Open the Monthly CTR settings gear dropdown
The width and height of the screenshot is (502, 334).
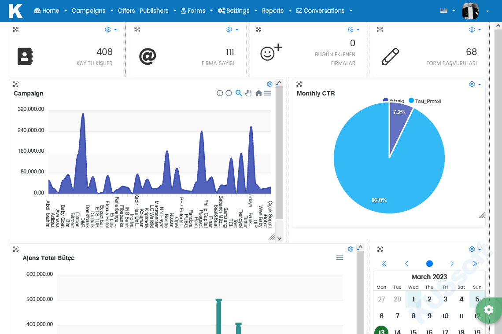pyautogui.click(x=474, y=84)
